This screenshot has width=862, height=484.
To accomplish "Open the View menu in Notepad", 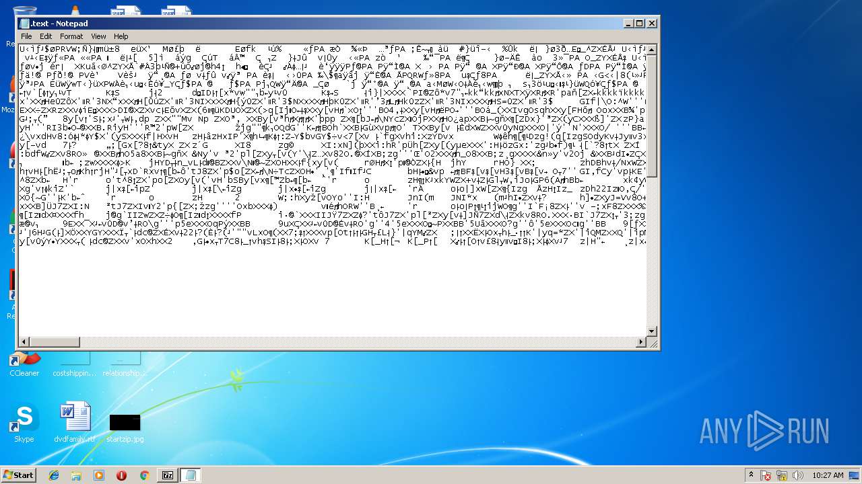I will click(x=98, y=36).
